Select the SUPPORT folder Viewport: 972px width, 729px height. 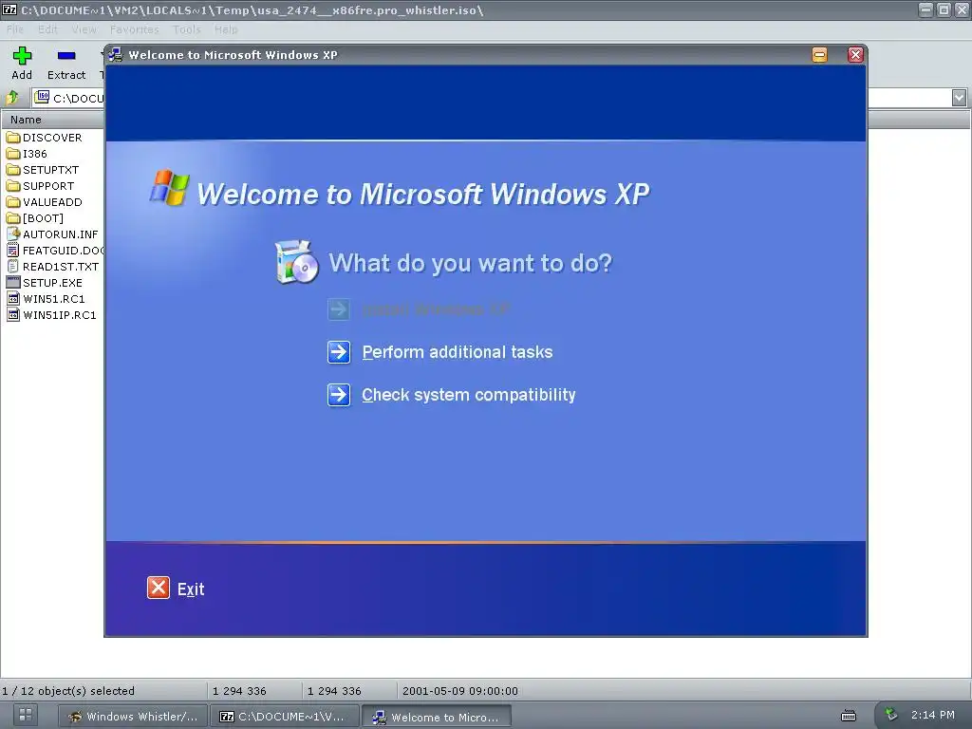(x=40, y=186)
